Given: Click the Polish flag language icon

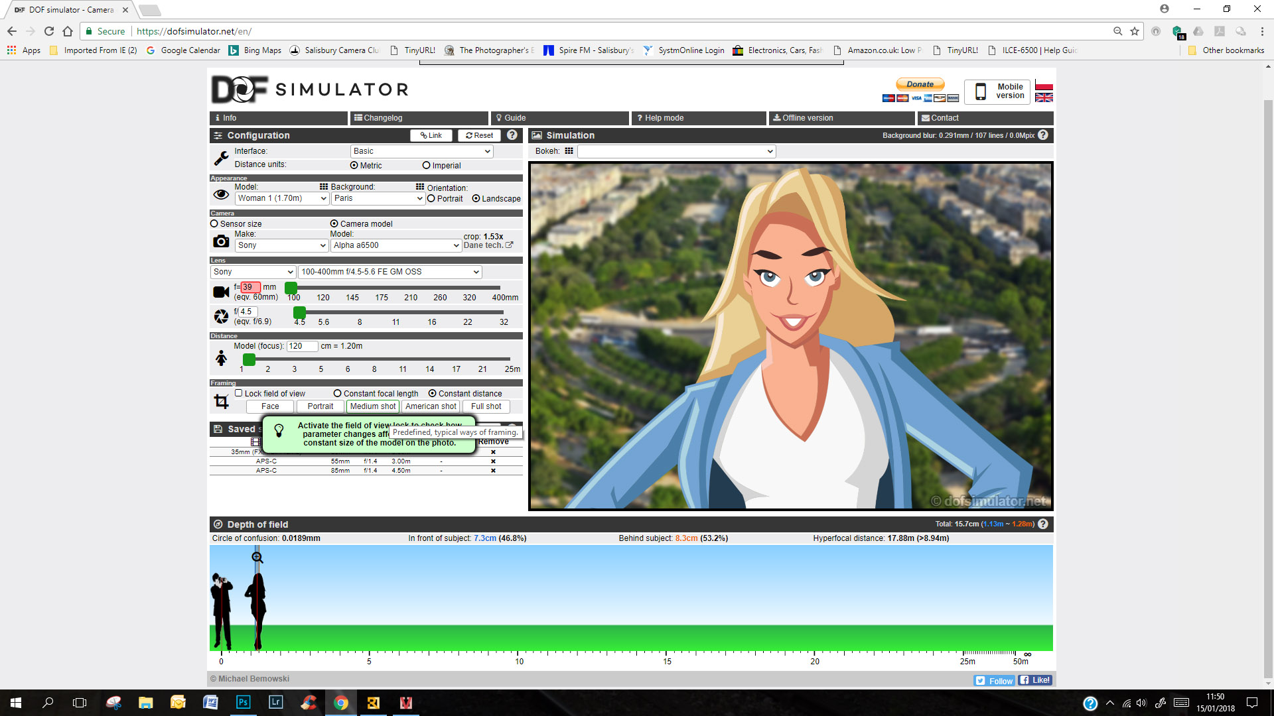Looking at the screenshot, I should tap(1044, 86).
